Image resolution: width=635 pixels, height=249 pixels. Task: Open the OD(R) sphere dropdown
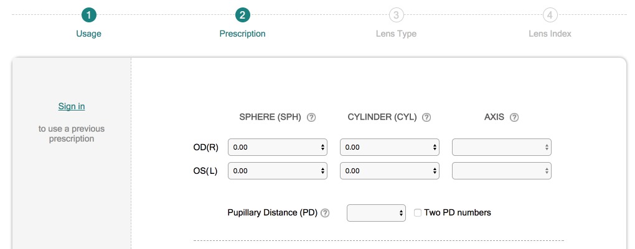point(278,147)
